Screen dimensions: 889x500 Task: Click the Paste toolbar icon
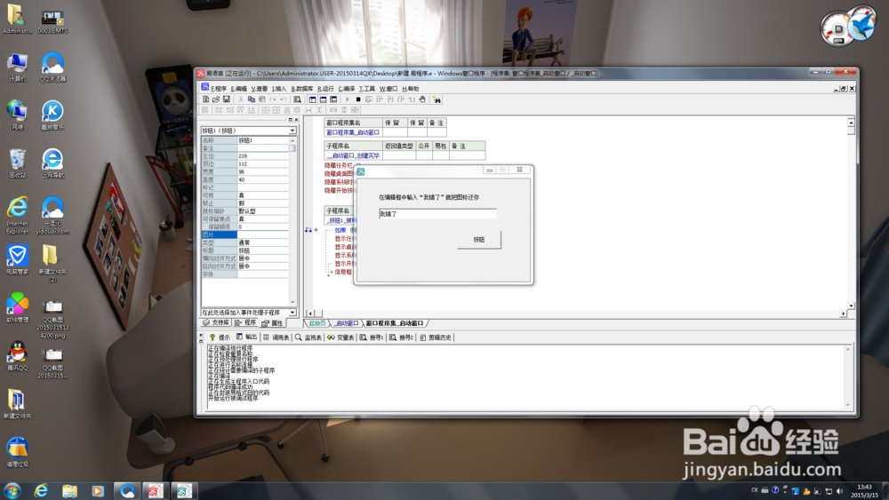pyautogui.click(x=262, y=99)
